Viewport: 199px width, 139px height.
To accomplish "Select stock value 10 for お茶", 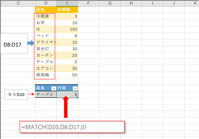I will [x=67, y=23].
